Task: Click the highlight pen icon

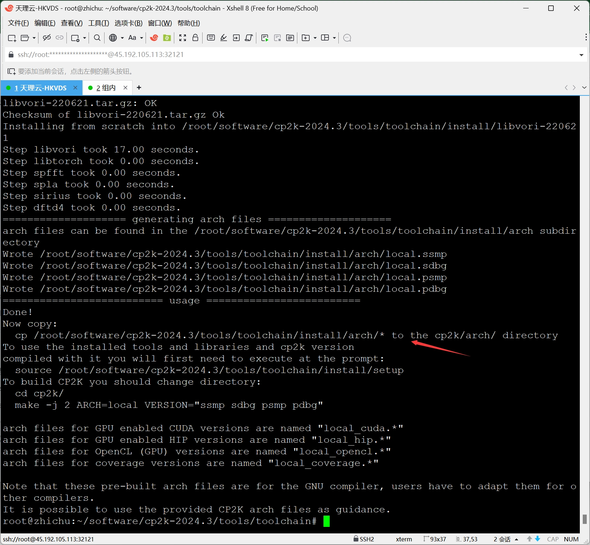Action: (224, 38)
